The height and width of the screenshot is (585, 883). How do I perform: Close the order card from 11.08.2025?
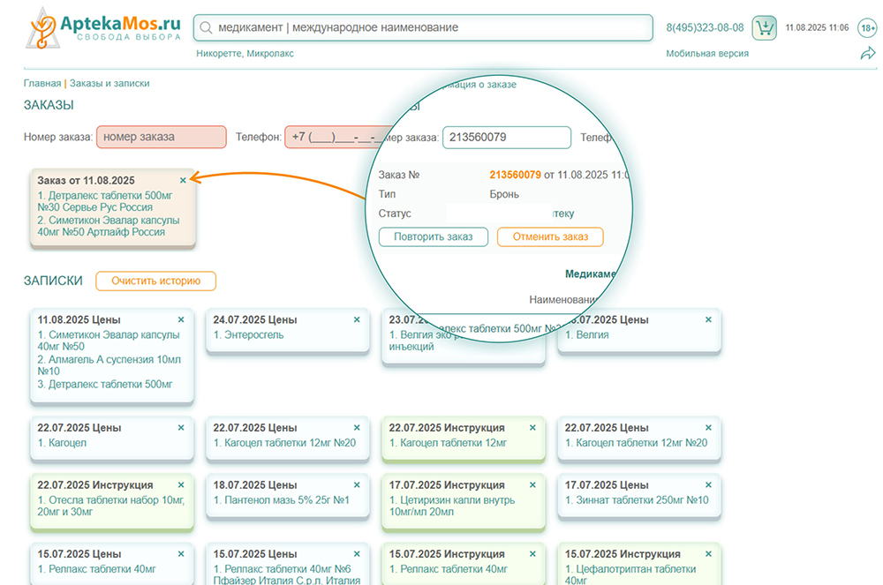pos(183,180)
